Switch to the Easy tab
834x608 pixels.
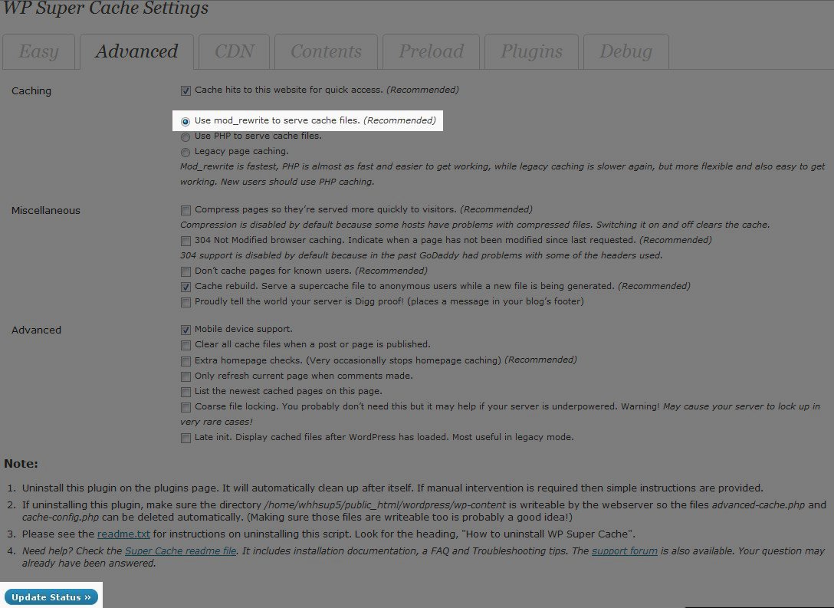click(38, 52)
